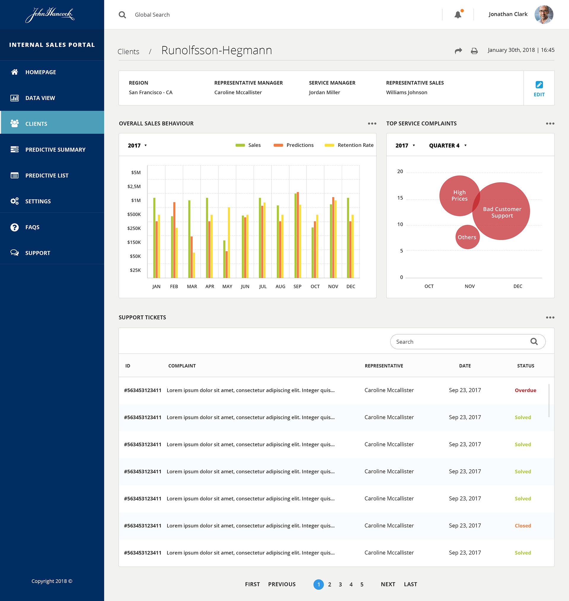
Task: Open SUPPORT in sidebar
Action: tap(52, 252)
